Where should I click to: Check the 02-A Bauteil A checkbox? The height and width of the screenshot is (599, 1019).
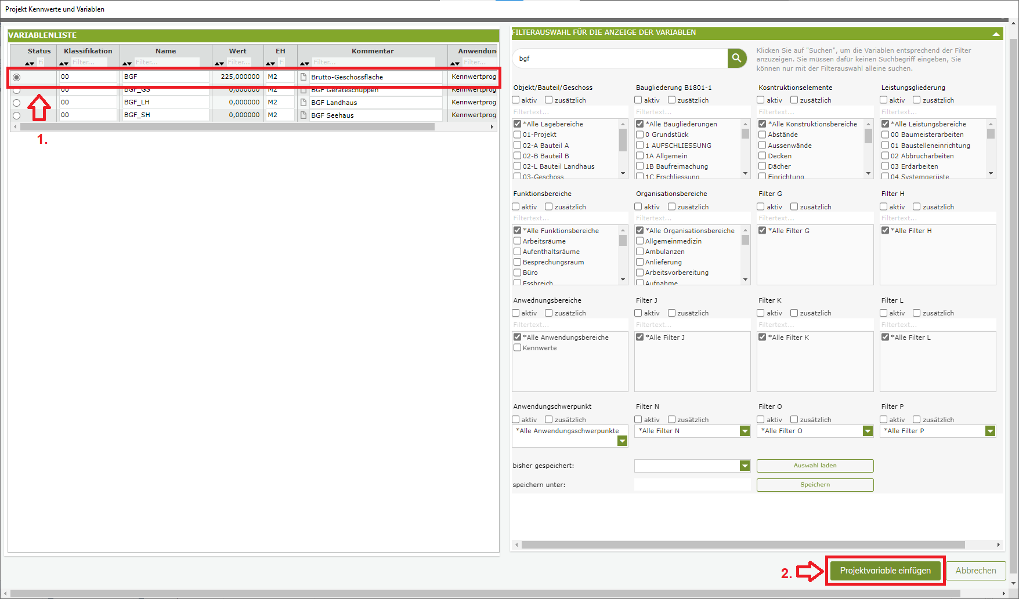517,146
